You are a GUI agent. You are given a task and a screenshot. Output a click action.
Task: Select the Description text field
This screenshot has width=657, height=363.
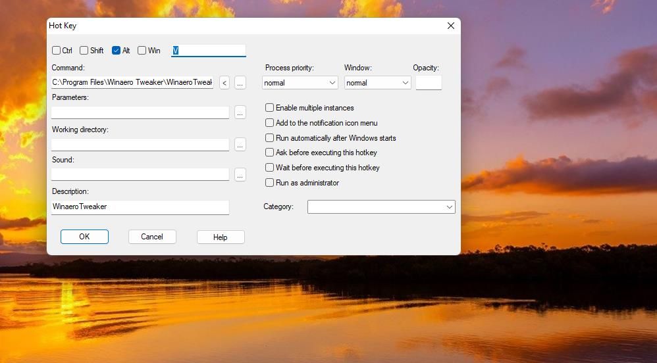coord(140,207)
